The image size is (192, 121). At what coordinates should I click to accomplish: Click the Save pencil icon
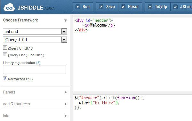tap(101, 7)
